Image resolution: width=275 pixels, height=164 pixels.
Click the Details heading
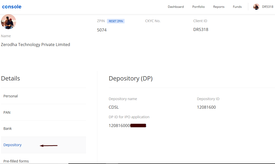[11, 78]
